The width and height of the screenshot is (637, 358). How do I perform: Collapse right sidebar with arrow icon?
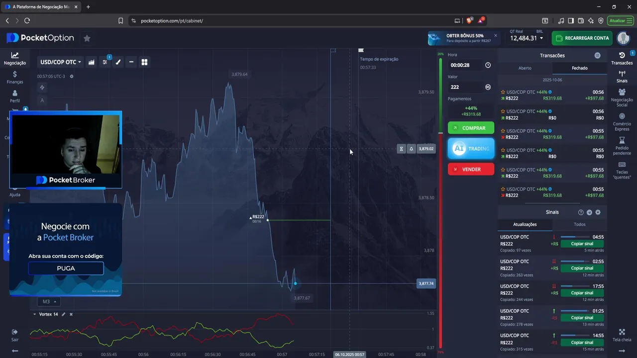click(622, 351)
